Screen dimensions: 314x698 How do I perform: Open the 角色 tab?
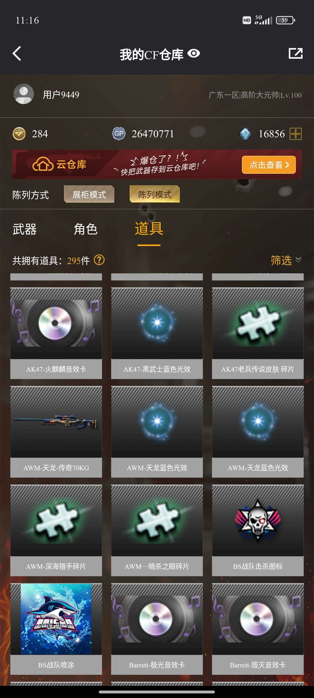[x=85, y=229]
